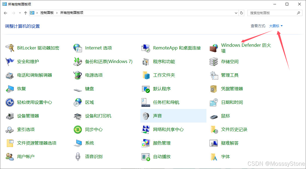Image resolution: width=306 pixels, height=169 pixels.
Task: Expand chevron before 控制面板 breadcrumb
Action: point(37,13)
